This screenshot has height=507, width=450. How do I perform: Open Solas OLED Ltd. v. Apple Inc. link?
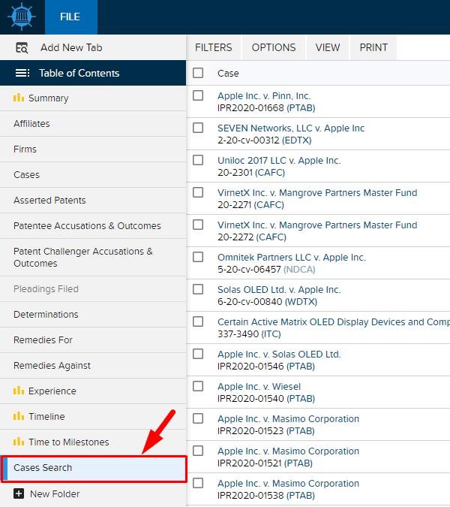(279, 290)
